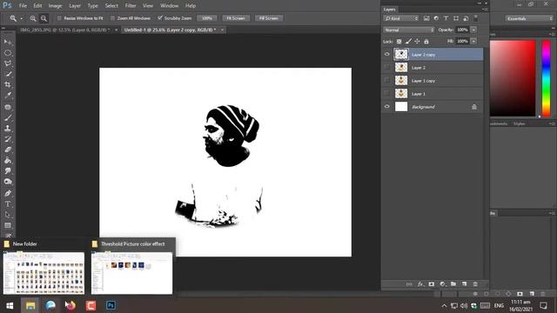The height and width of the screenshot is (313, 557).
Task: Select the Polygonal Lasso tool
Action: point(8,63)
